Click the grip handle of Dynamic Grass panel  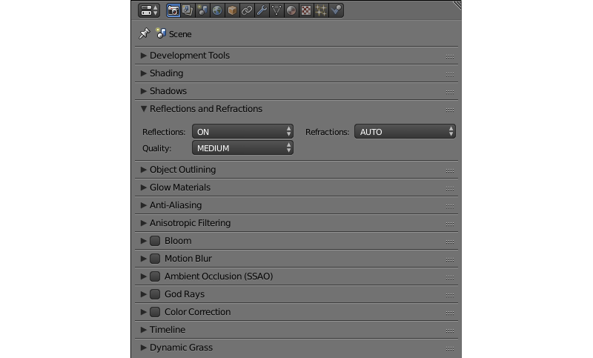coord(450,348)
